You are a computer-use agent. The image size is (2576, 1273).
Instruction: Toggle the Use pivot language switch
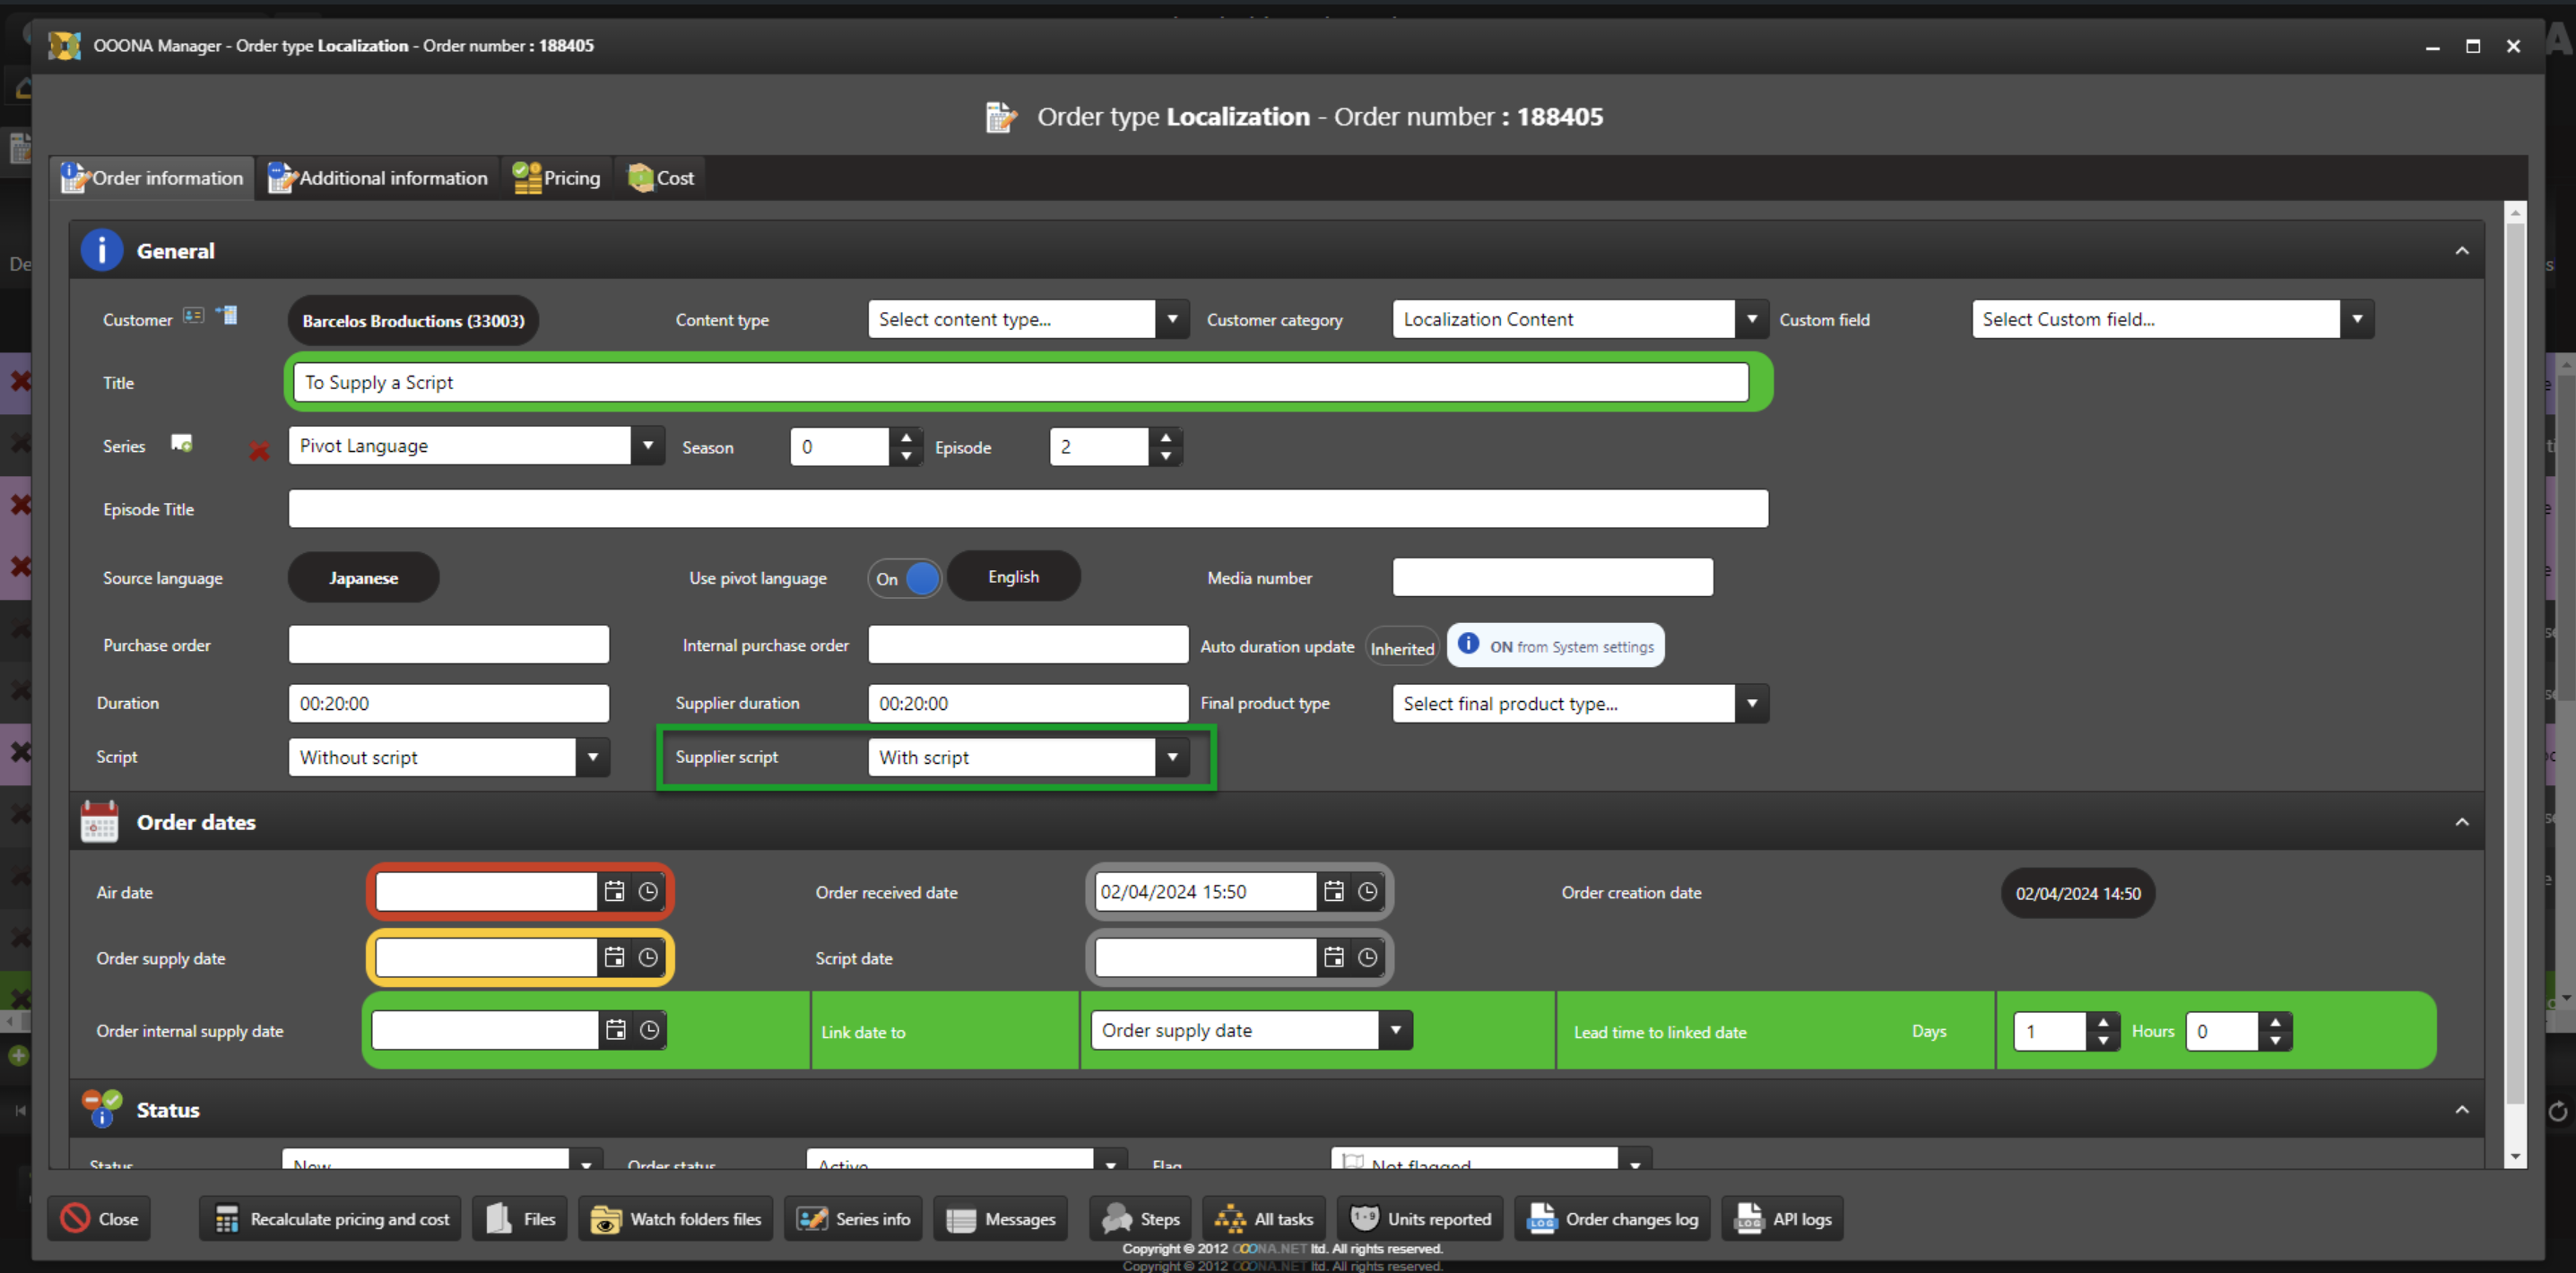(905, 578)
